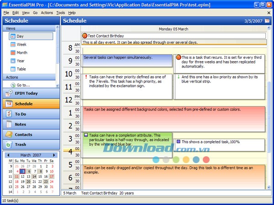Switch to Month view

(21, 53)
